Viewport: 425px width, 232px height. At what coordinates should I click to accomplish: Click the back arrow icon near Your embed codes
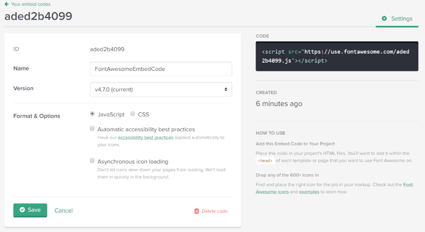7,4
